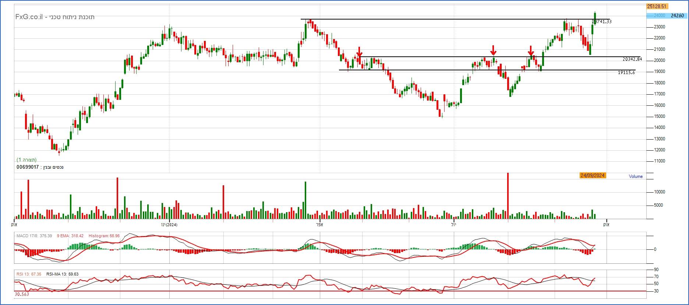Select the 20342.84 horizontal line label

[x=632, y=59]
